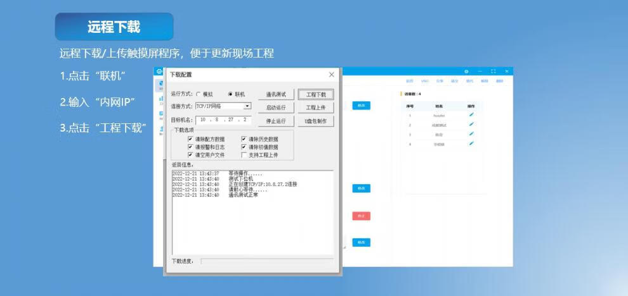Click the edit pencil icon in row 3

pyautogui.click(x=471, y=134)
